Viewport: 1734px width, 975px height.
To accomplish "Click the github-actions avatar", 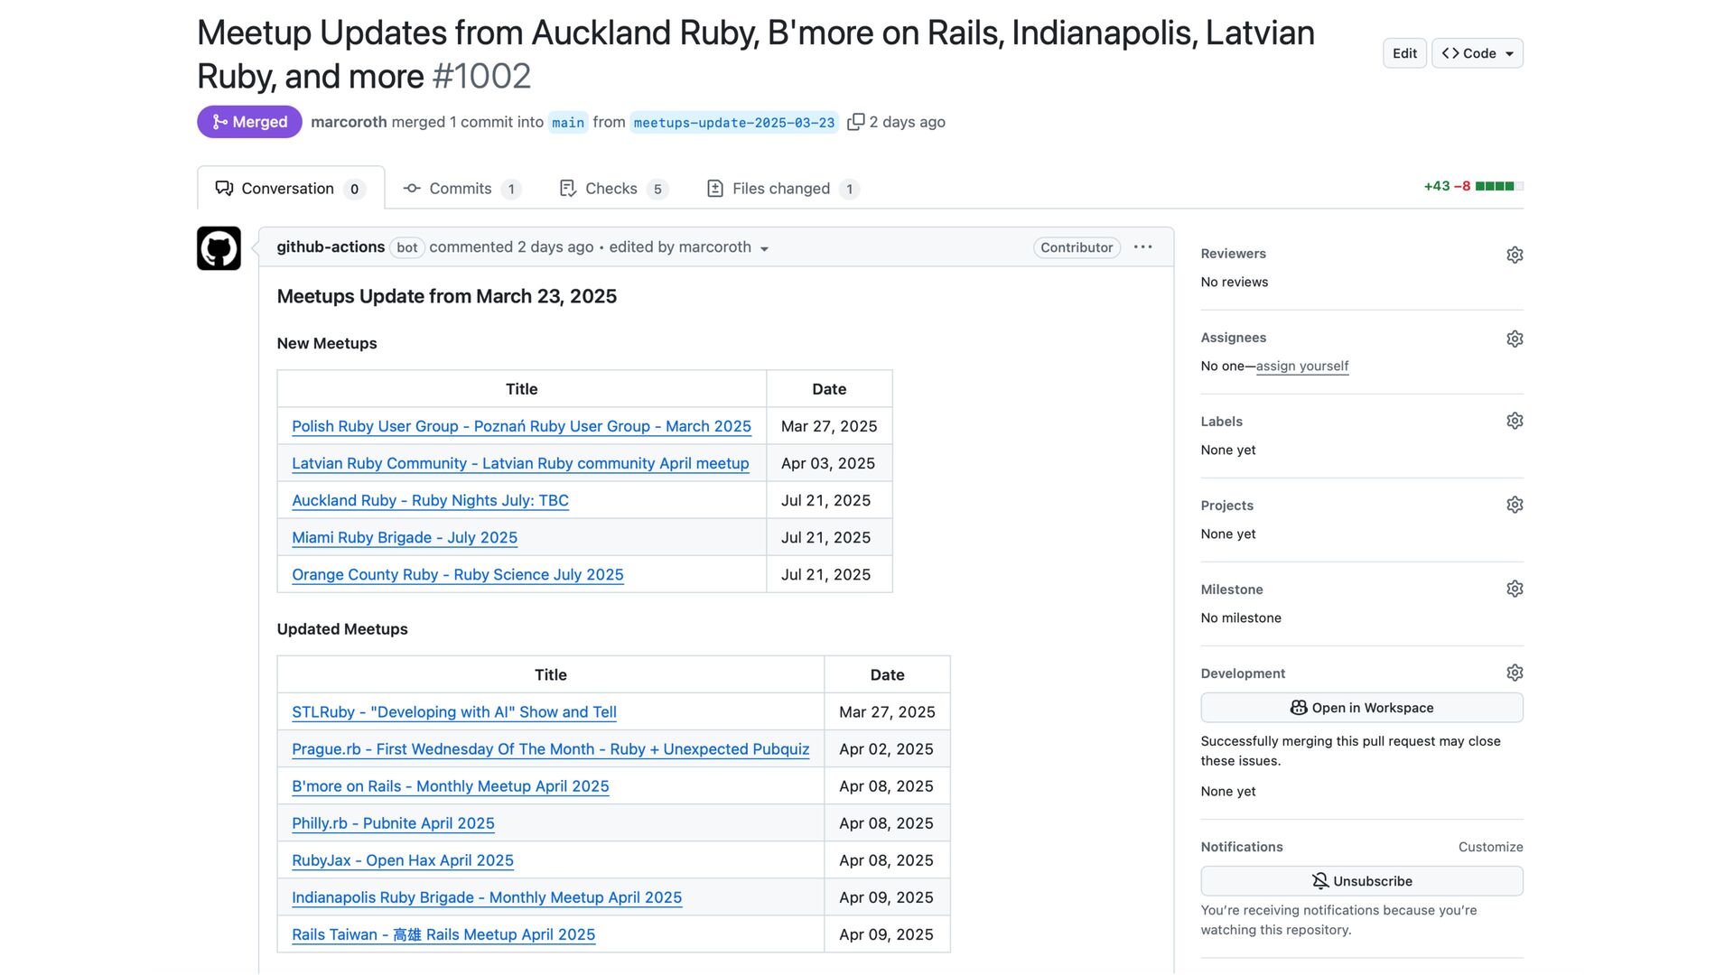I will tap(219, 248).
